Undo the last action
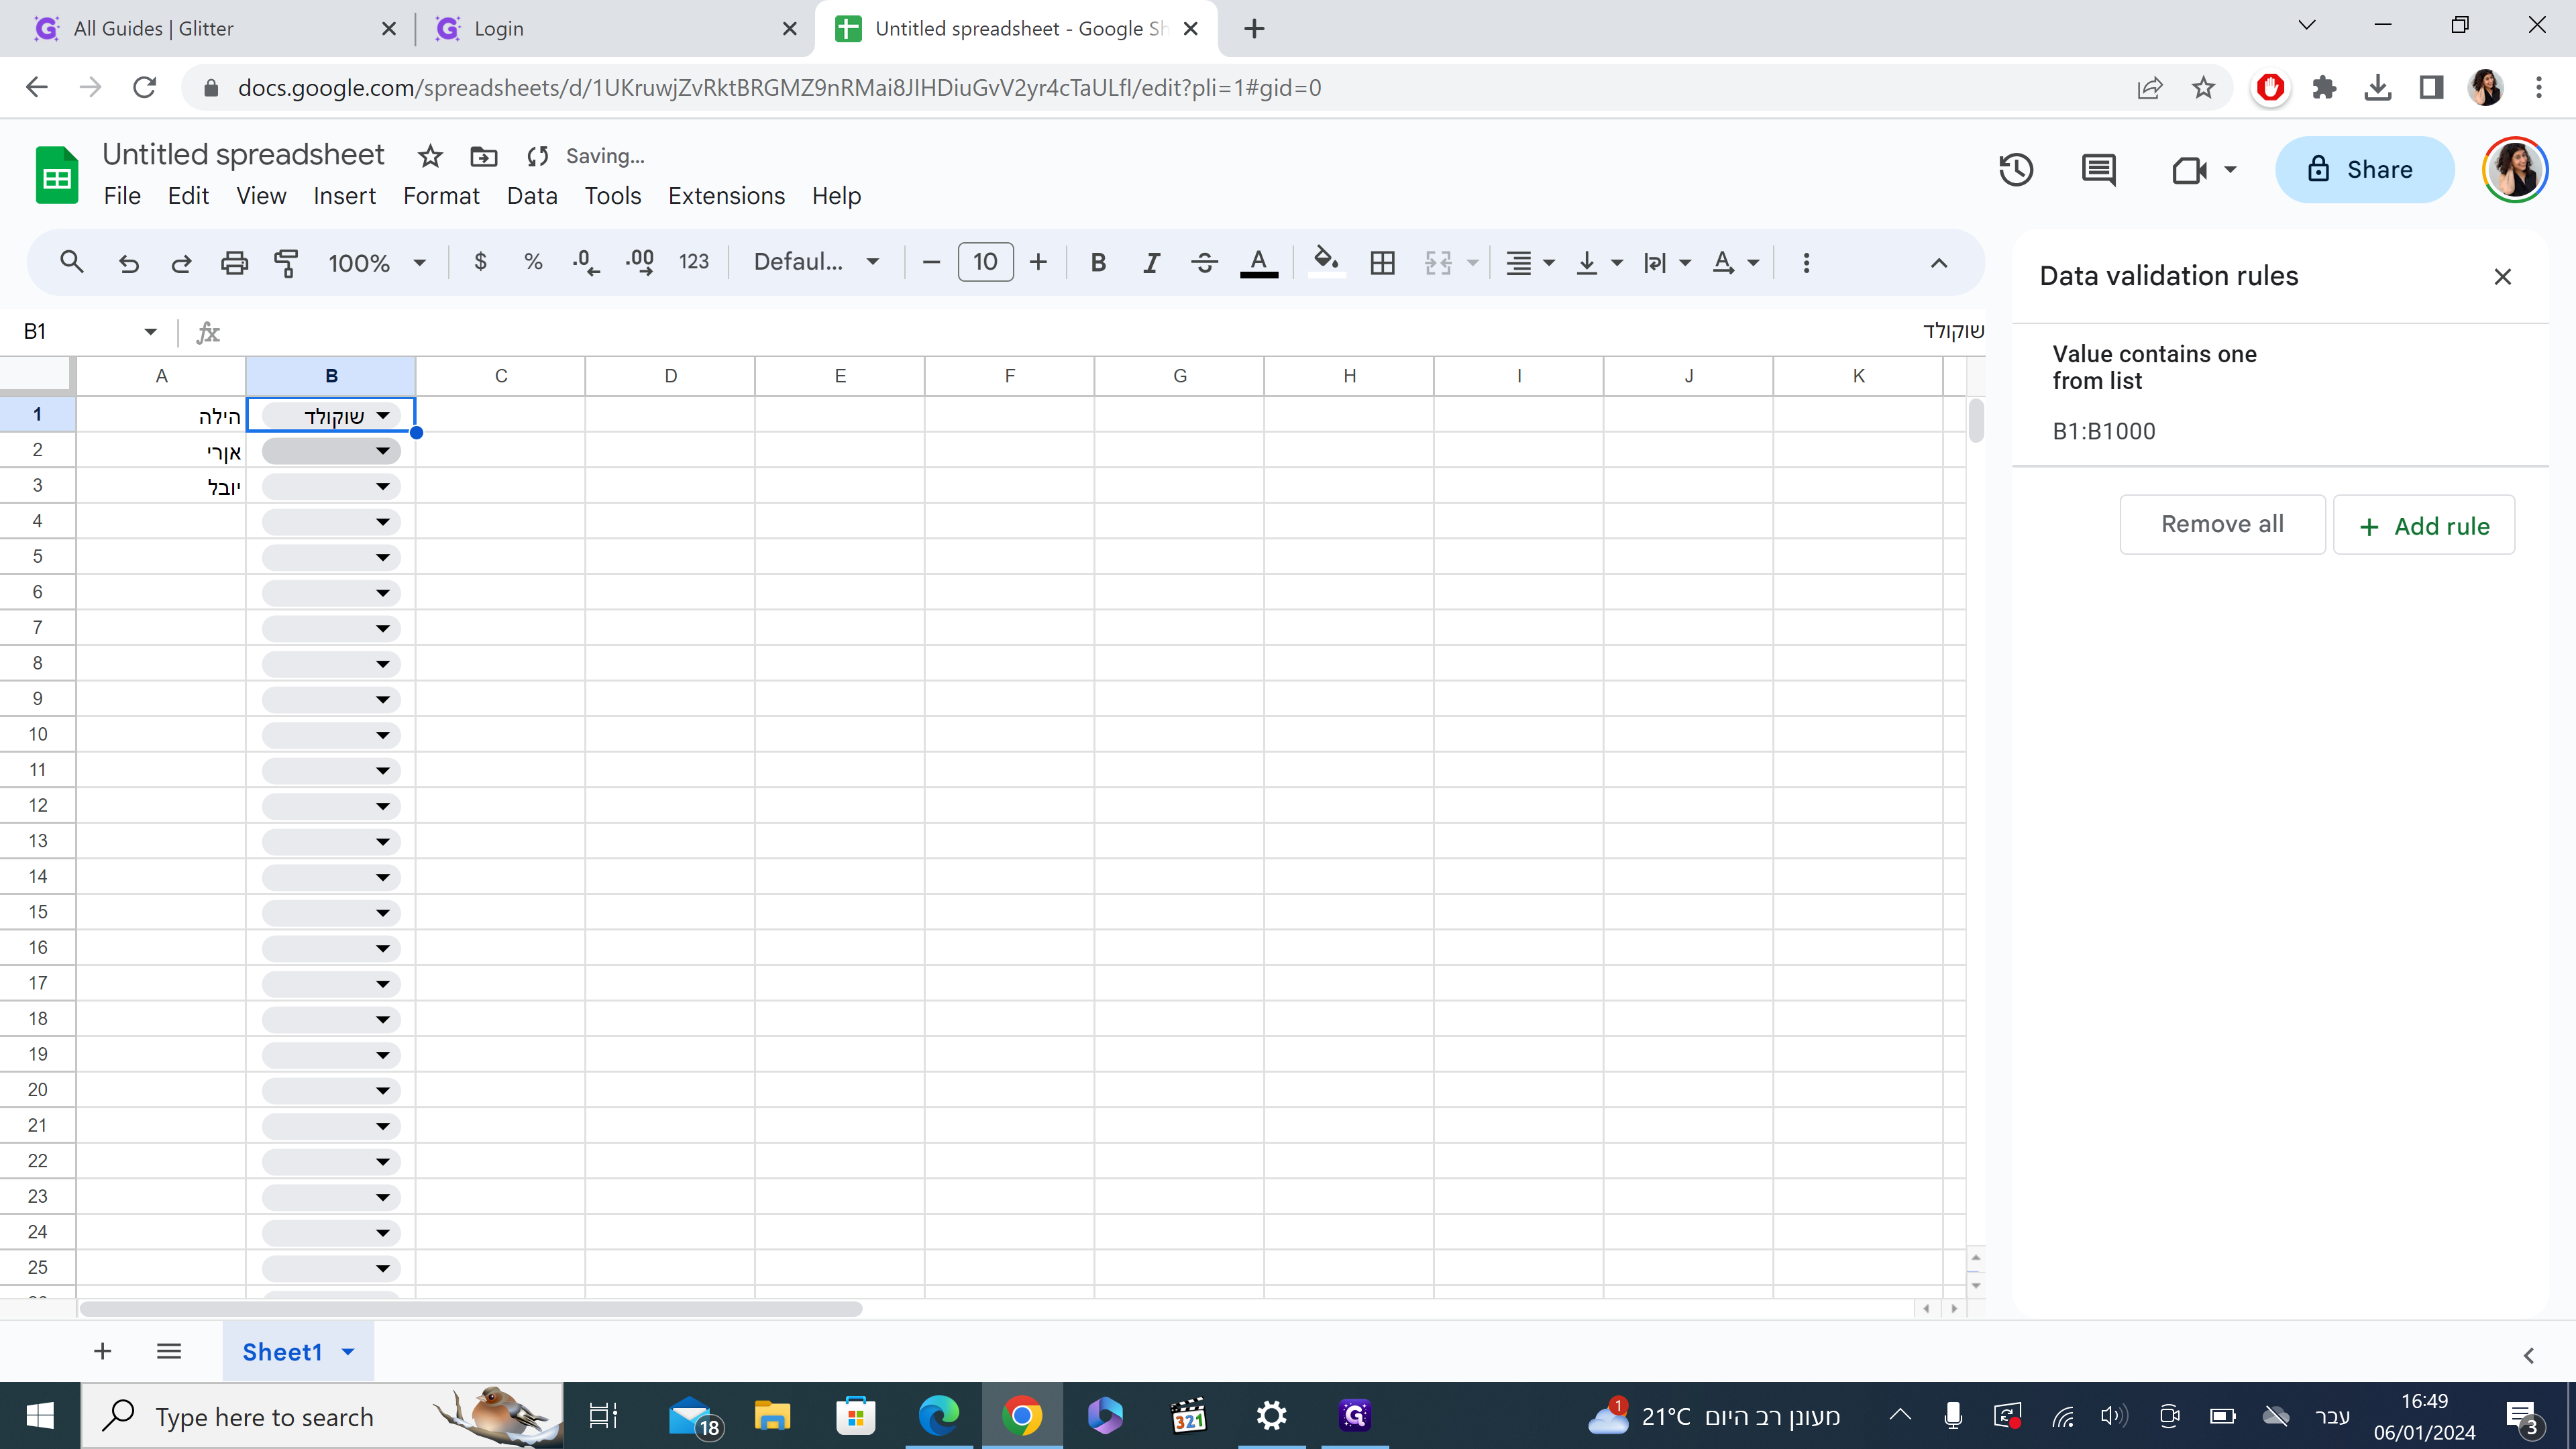Screen dimensions: 2576x1449 (128, 262)
